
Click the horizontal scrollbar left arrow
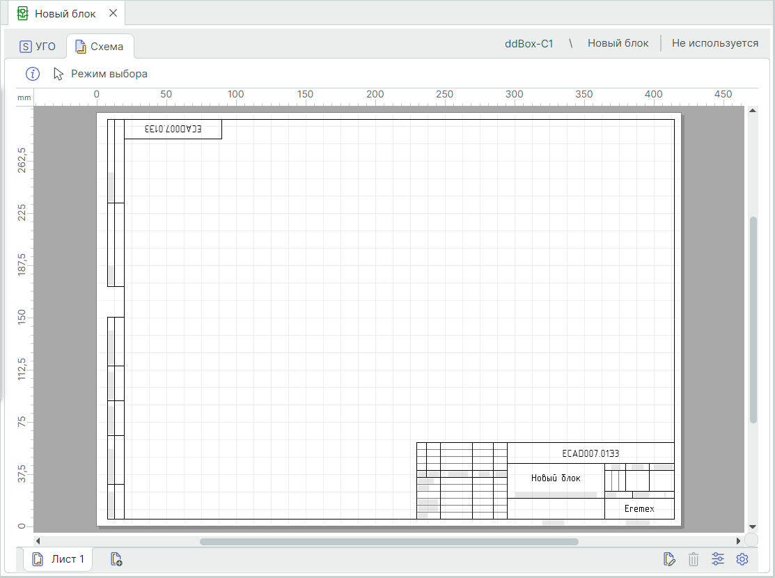click(38, 540)
